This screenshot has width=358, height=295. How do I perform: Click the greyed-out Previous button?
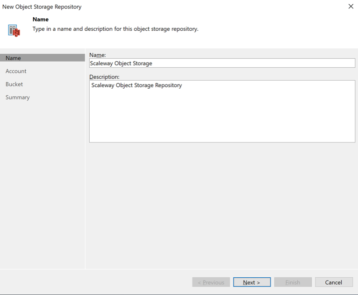coord(211,282)
